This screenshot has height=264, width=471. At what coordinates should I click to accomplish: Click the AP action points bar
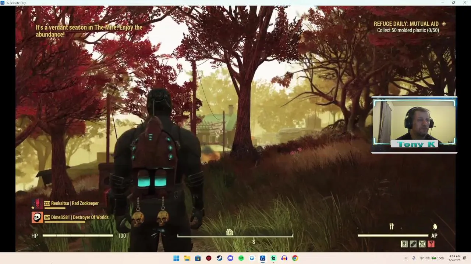393,236
